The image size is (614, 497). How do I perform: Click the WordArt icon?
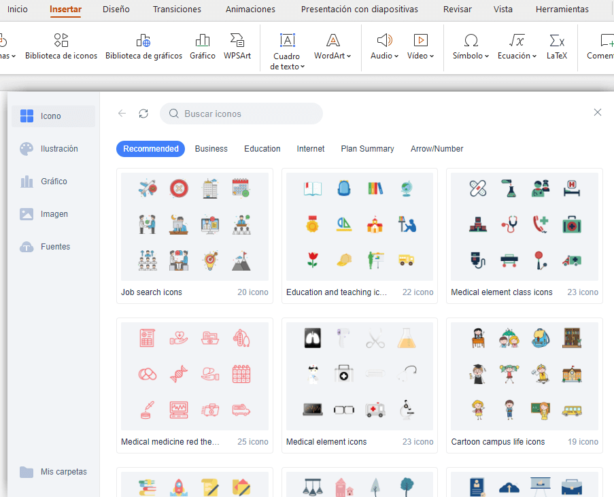coord(333,40)
